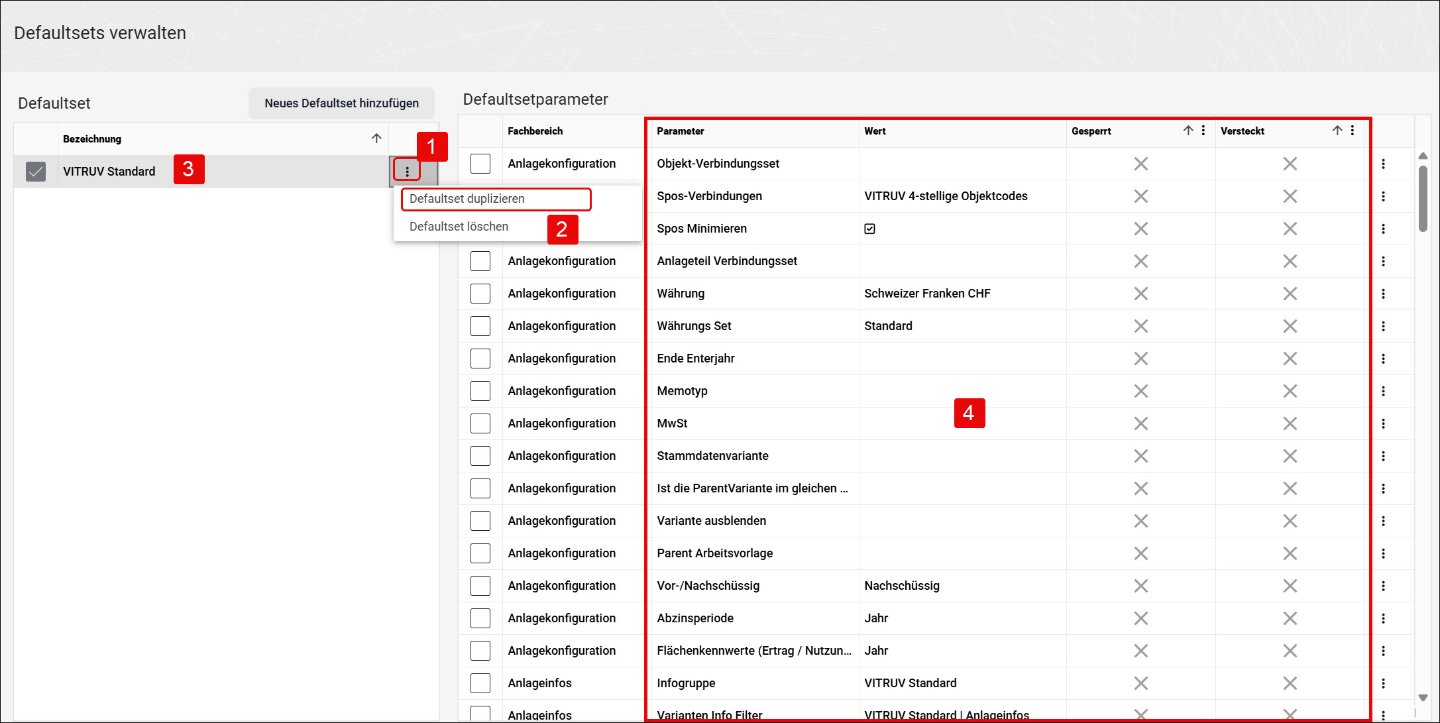The width and height of the screenshot is (1440, 723).
Task: Check the Memotyp row checkbox
Action: point(480,391)
